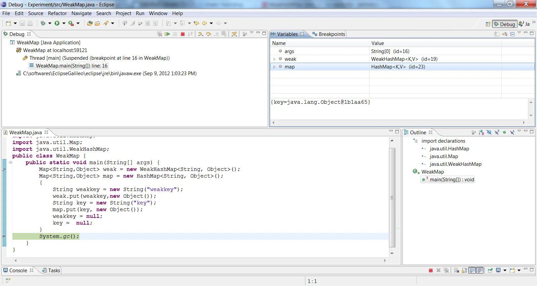Close the WeakMap.java editor tab
The width and height of the screenshot is (537, 286).
tap(46, 132)
